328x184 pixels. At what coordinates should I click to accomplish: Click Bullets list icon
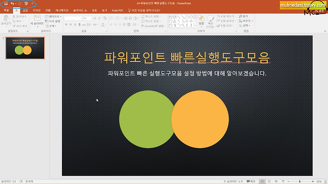112,18
